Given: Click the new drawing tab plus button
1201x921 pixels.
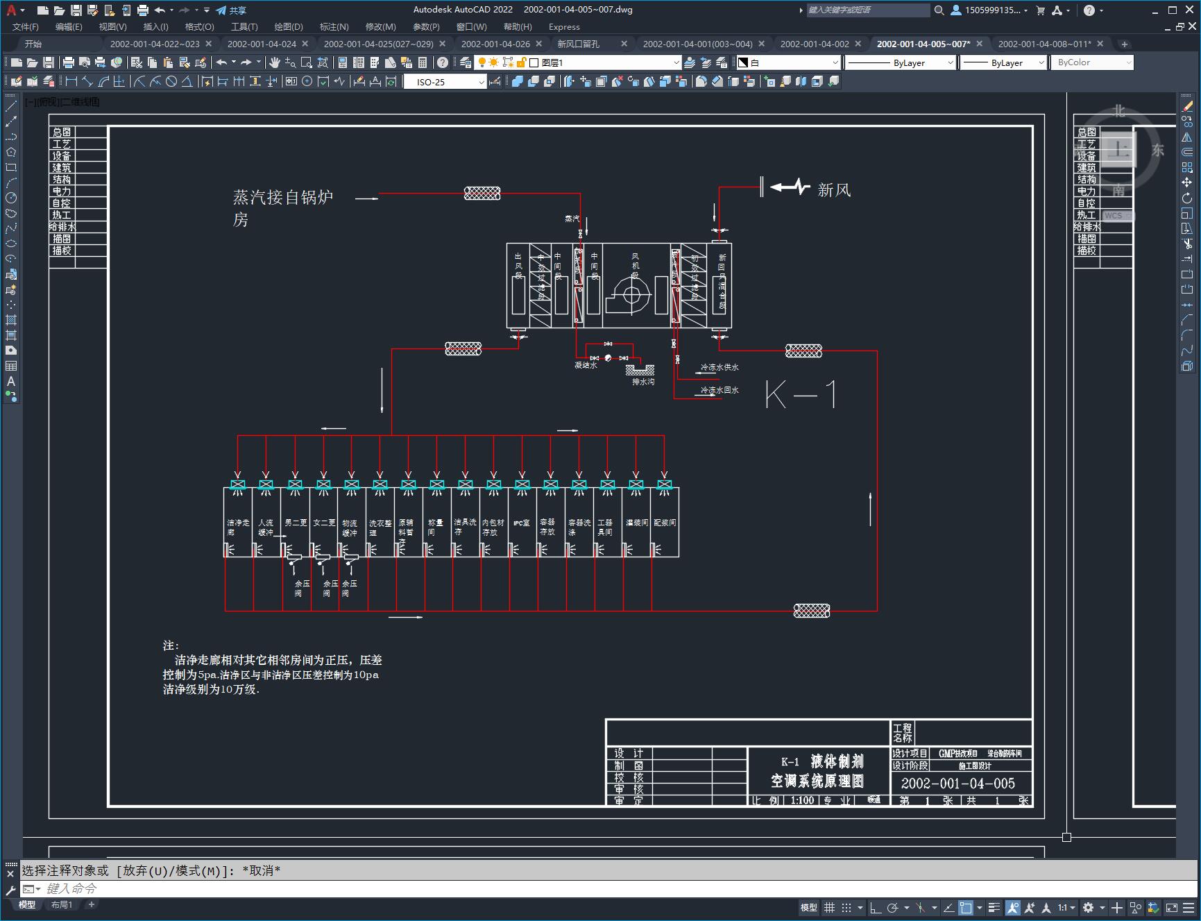Looking at the screenshot, I should point(1125,44).
